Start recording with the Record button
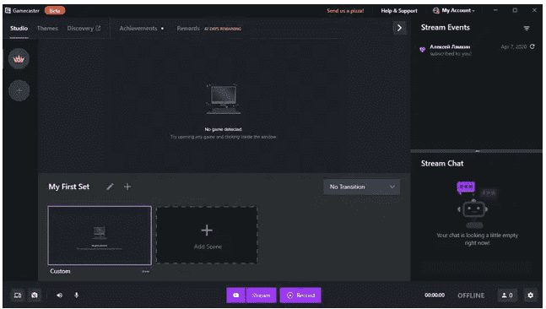 click(300, 295)
